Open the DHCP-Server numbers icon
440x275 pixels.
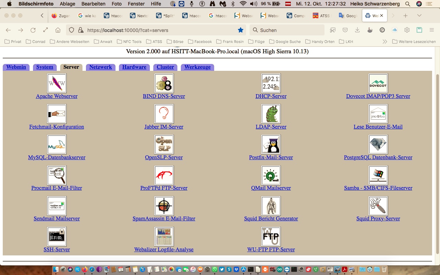click(x=271, y=83)
